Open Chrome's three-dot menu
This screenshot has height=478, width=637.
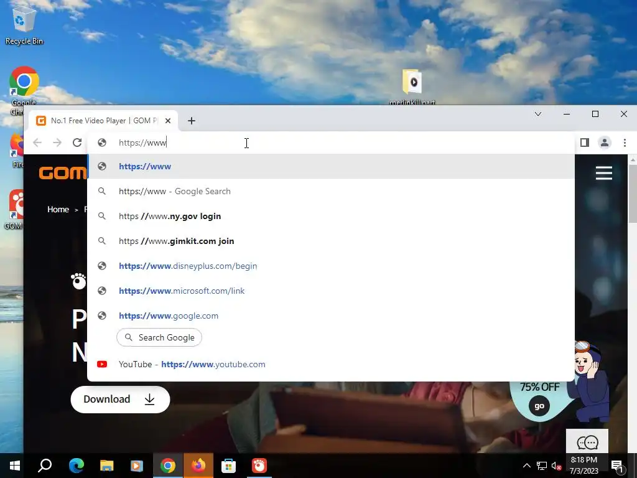[x=625, y=143]
